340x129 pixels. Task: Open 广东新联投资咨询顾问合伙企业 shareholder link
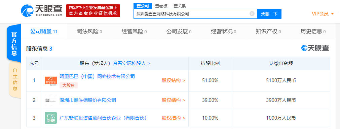click(103, 118)
